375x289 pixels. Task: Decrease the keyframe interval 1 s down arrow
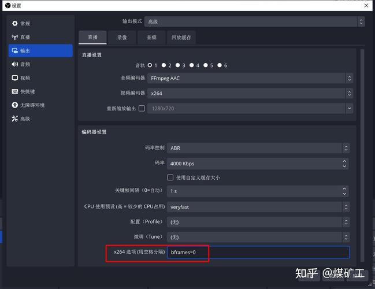click(x=344, y=194)
